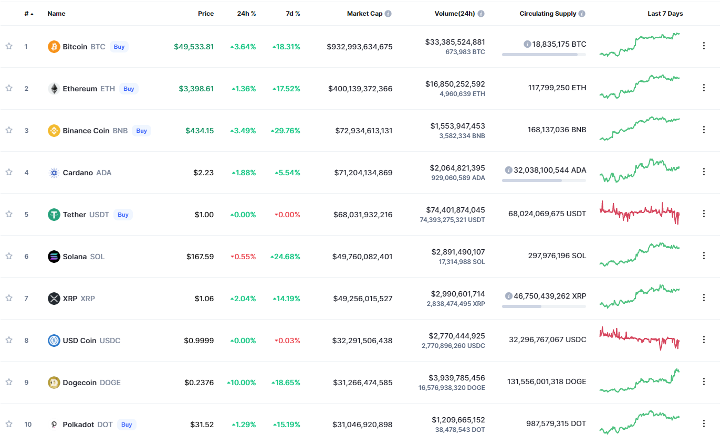Open the XRP row three-dot menu
Screen dimensions: 721x445
pyautogui.click(x=704, y=298)
